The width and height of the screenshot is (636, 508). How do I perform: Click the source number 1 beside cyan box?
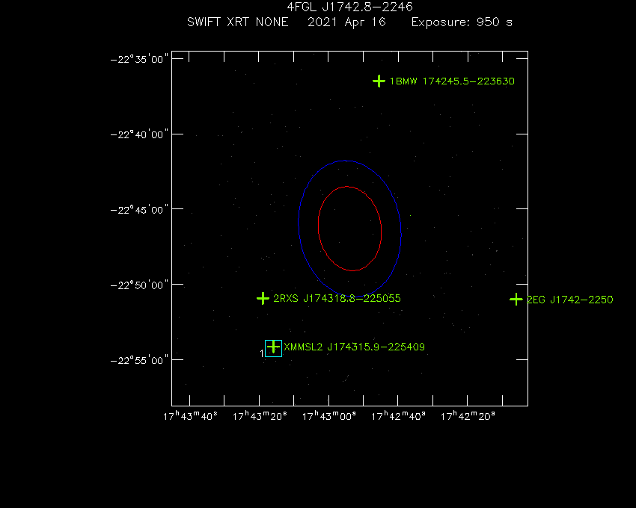(x=262, y=353)
